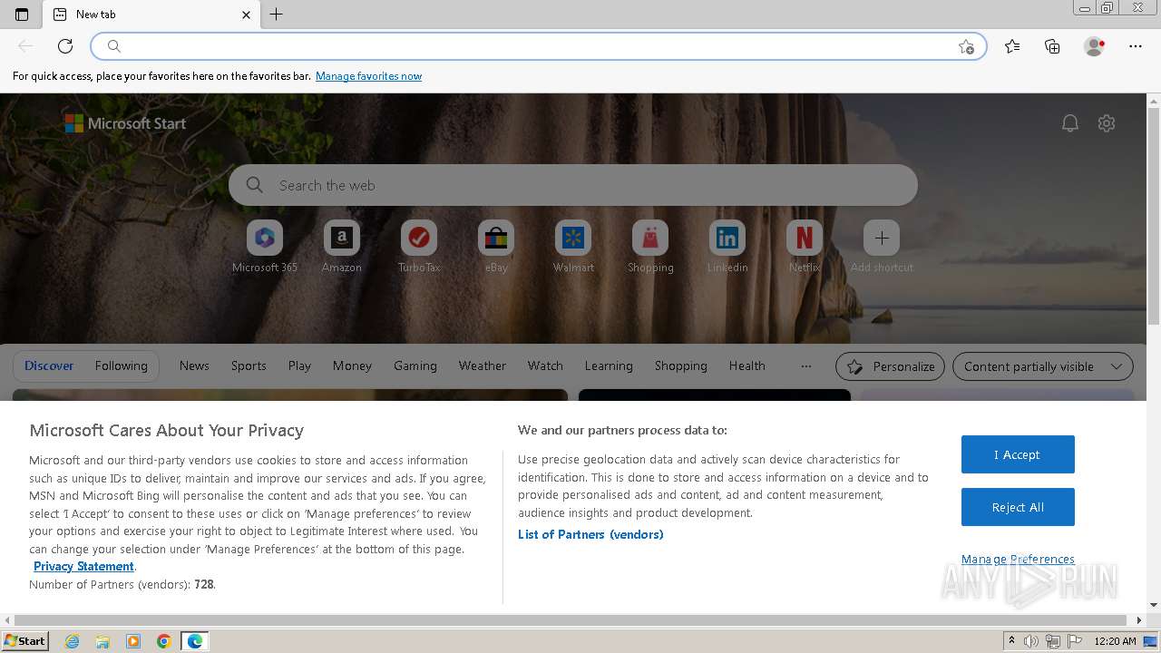This screenshot has width=1161, height=653.
Task: Open the Shopping feed category
Action: [x=681, y=365]
